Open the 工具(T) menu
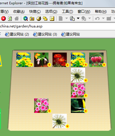The width and height of the screenshot is (115, 136). (67, 12)
